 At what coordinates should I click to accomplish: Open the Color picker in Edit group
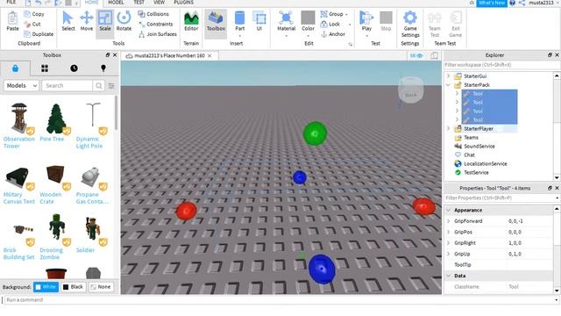click(x=308, y=24)
